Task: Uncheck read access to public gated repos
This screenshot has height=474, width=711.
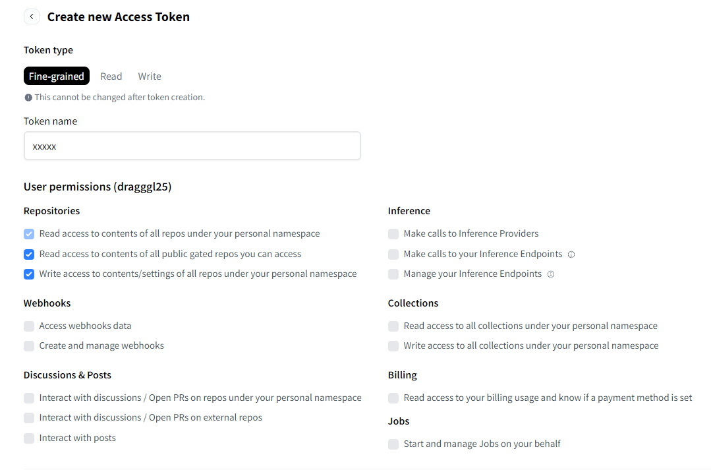Action: tap(29, 254)
